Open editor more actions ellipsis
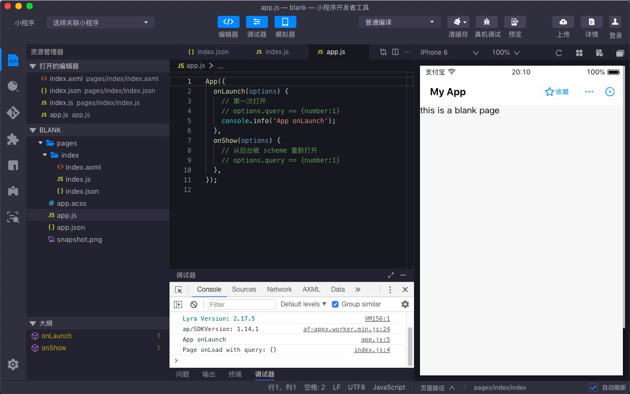Image resolution: width=630 pixels, height=394 pixels. (x=407, y=52)
